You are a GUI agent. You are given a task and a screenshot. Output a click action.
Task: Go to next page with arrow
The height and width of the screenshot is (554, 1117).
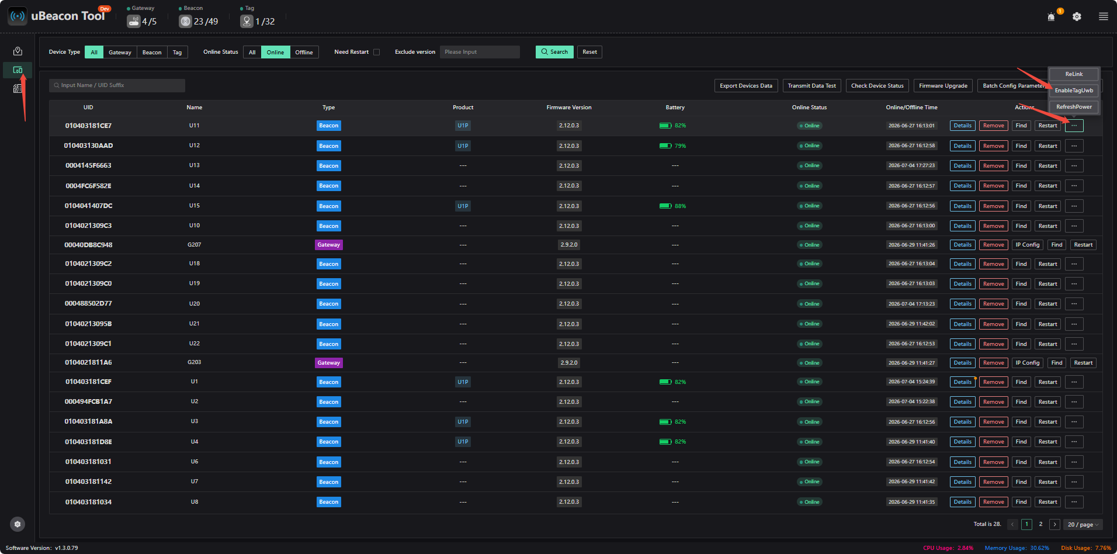(1054, 524)
